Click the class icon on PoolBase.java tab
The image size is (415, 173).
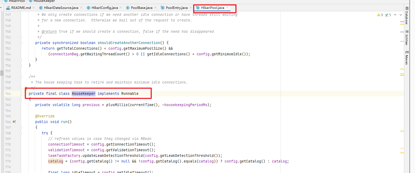128,8
